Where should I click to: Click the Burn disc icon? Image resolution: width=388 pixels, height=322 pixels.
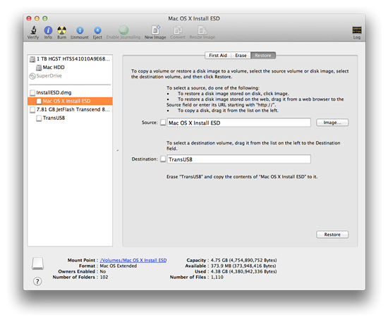pos(61,30)
